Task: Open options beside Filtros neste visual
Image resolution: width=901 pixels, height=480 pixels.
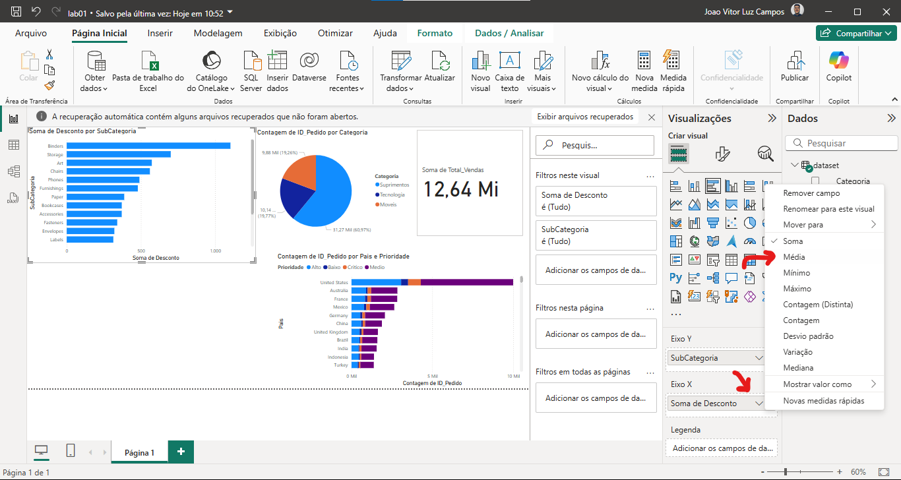Action: click(x=650, y=176)
